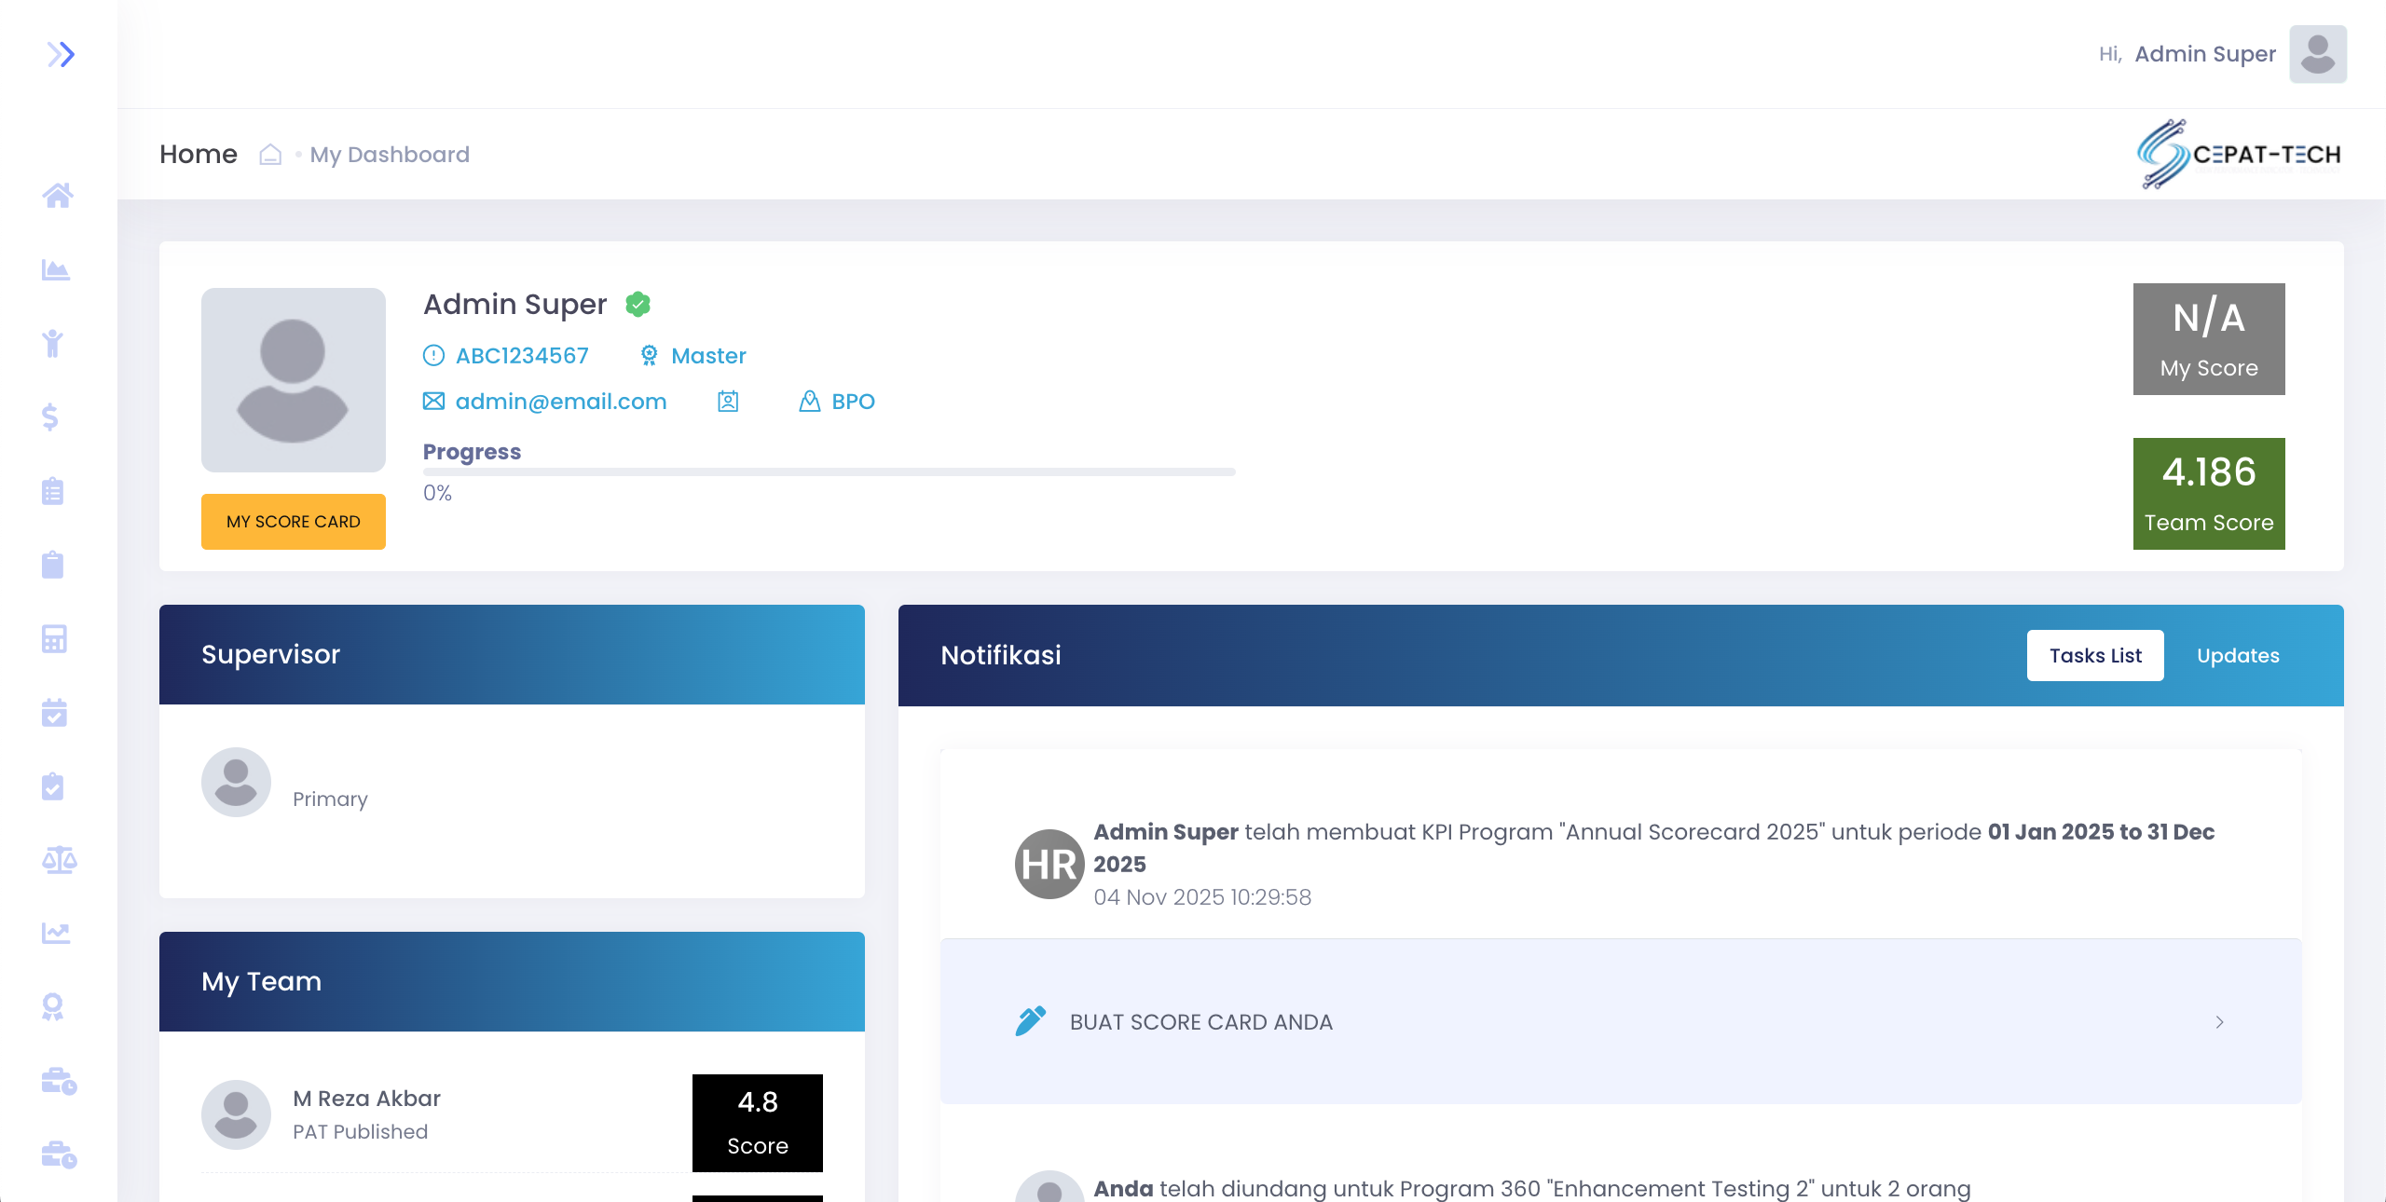Click the award ribbon sidebar icon
Image resolution: width=2386 pixels, height=1202 pixels.
point(53,1006)
